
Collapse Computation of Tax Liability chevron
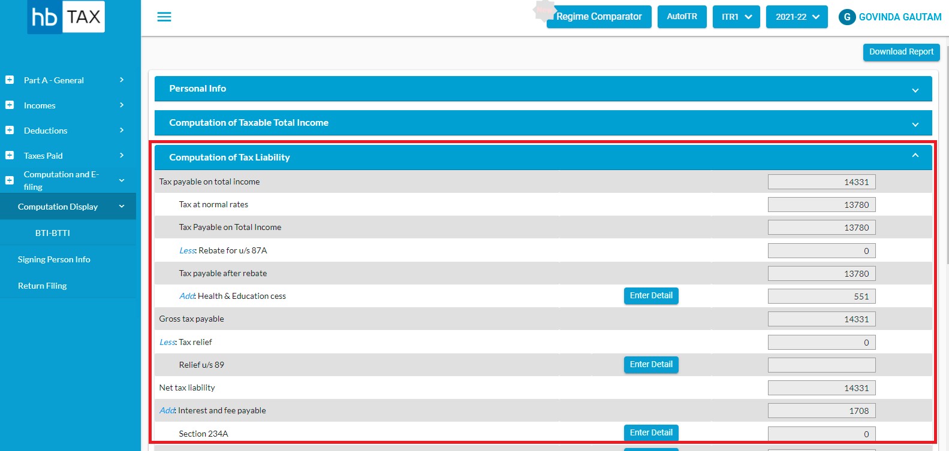[915, 156]
